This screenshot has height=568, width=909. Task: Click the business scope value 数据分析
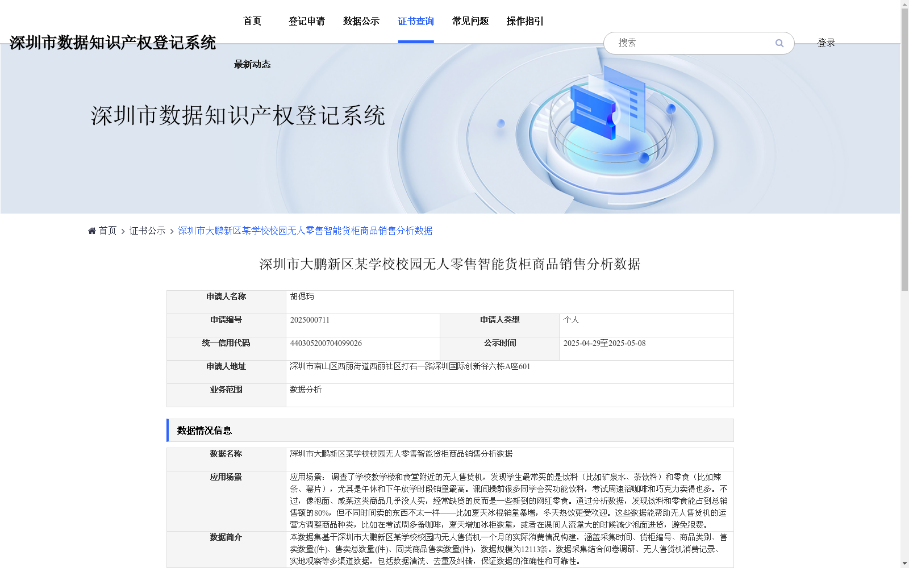[x=306, y=390]
